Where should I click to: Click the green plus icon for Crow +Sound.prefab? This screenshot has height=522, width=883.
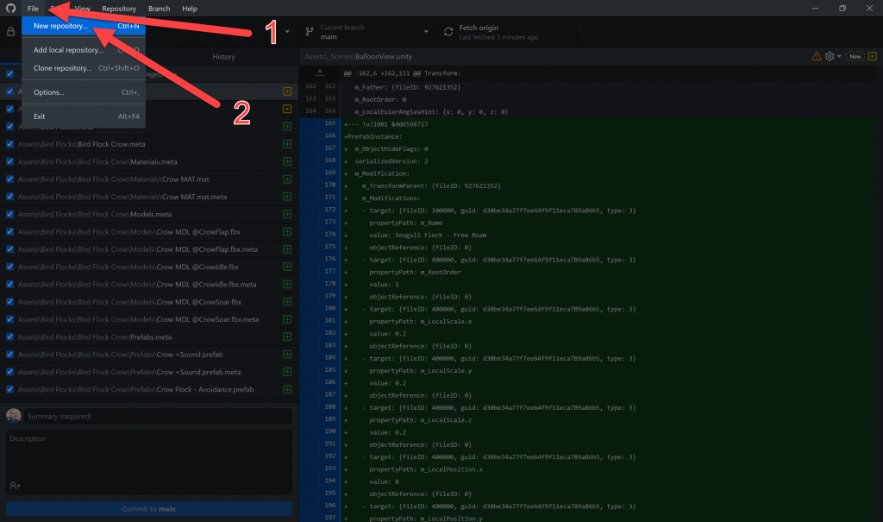pos(287,355)
